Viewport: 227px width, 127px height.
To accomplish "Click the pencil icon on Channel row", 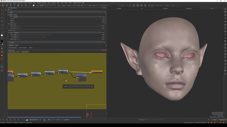I will tap(103, 17).
